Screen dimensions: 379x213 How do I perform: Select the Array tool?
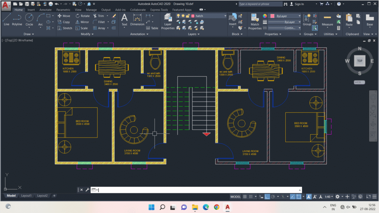99,28
